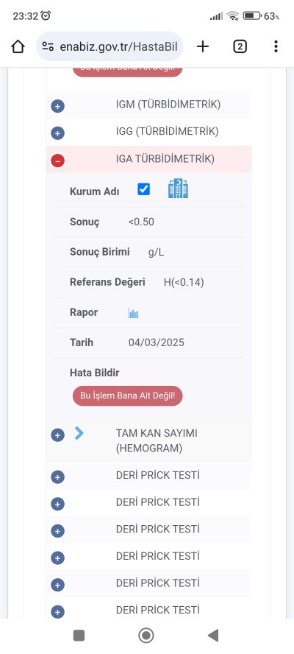Tap the site settings icon in address bar
Viewport: 294px width, 654px height.
(x=49, y=46)
